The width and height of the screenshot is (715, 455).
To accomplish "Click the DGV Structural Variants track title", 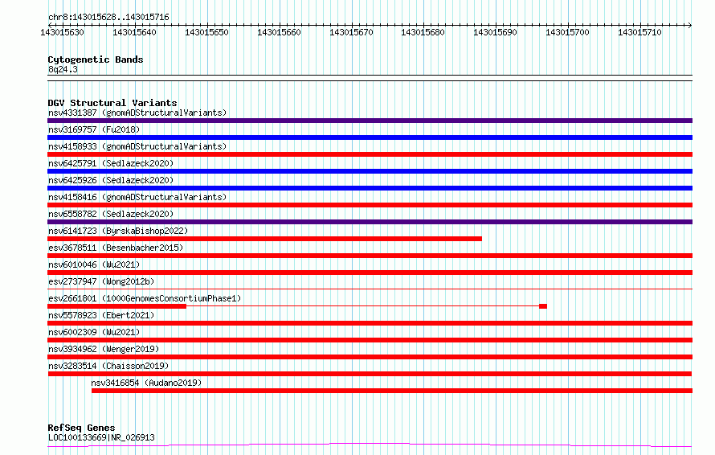I will [112, 103].
